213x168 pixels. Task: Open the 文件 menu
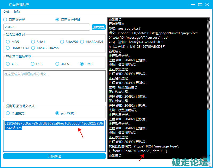point(6,12)
